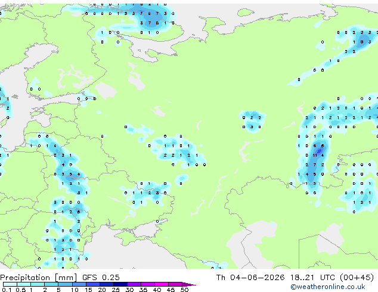Pick the 15–20 mm blue legend box
Screen dimensions: 378x292
click(92, 284)
